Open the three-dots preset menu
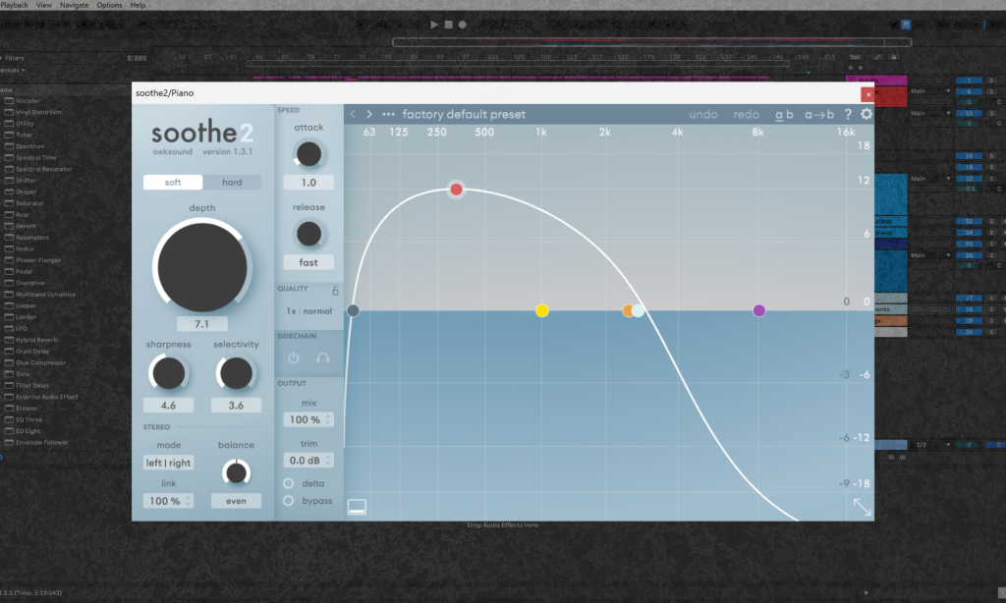This screenshot has width=1006, height=603. click(389, 114)
